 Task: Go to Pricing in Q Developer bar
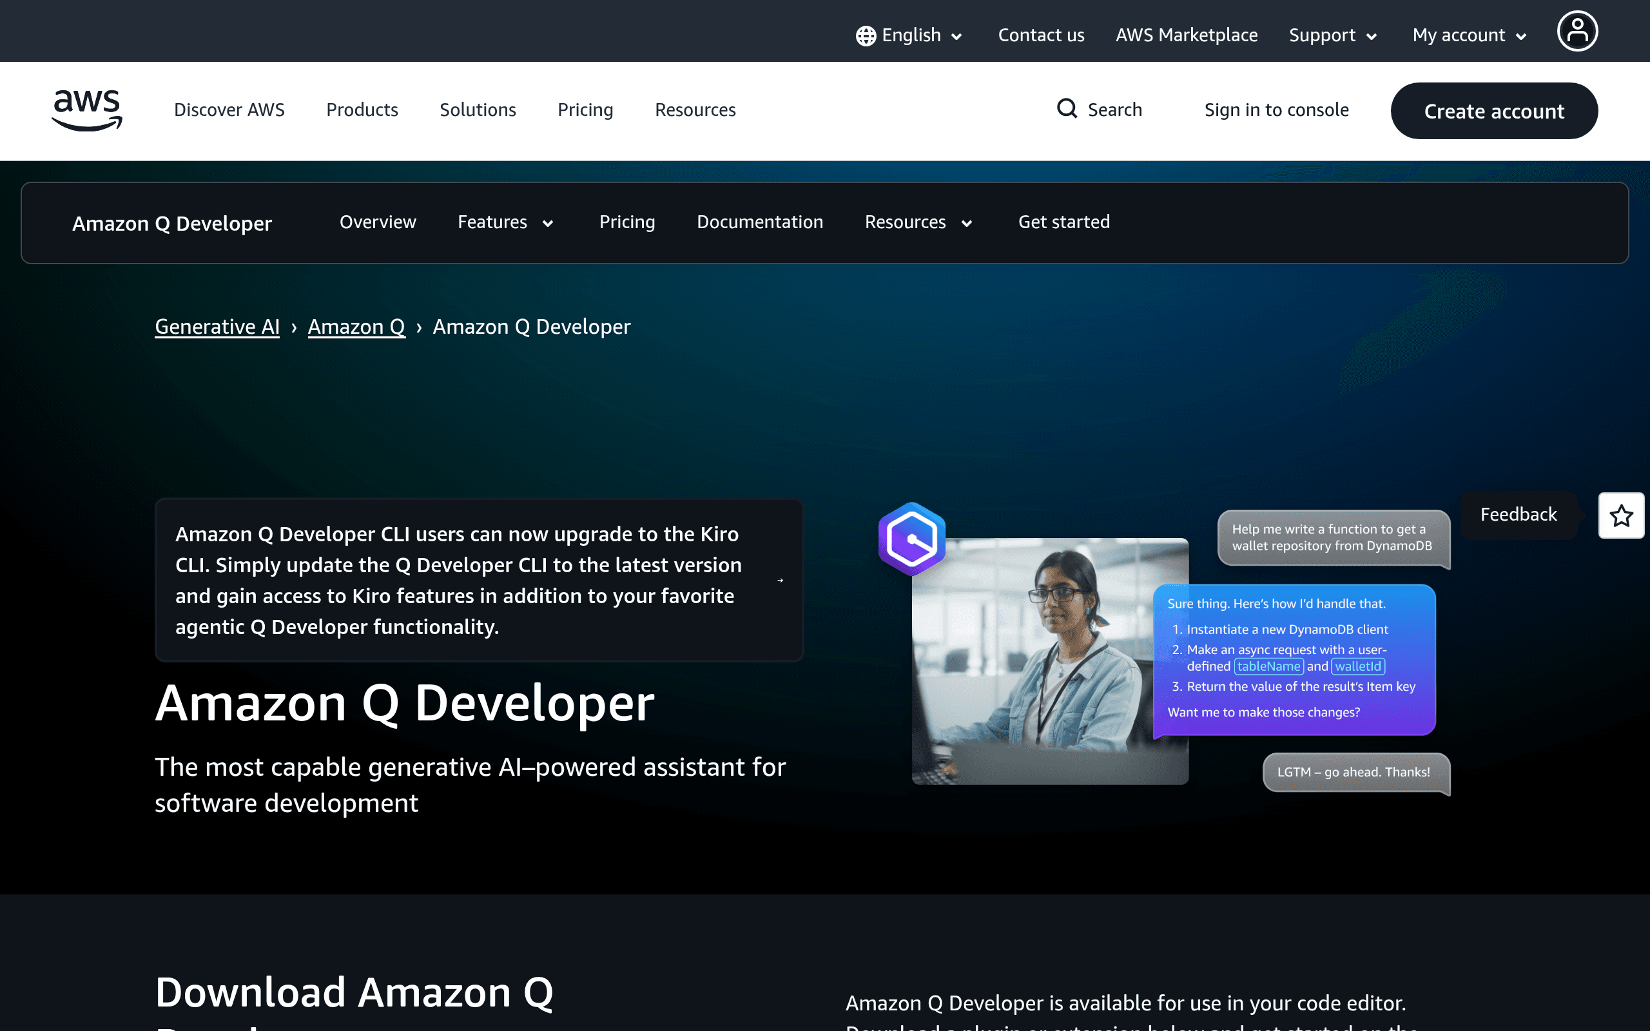pos(627,222)
